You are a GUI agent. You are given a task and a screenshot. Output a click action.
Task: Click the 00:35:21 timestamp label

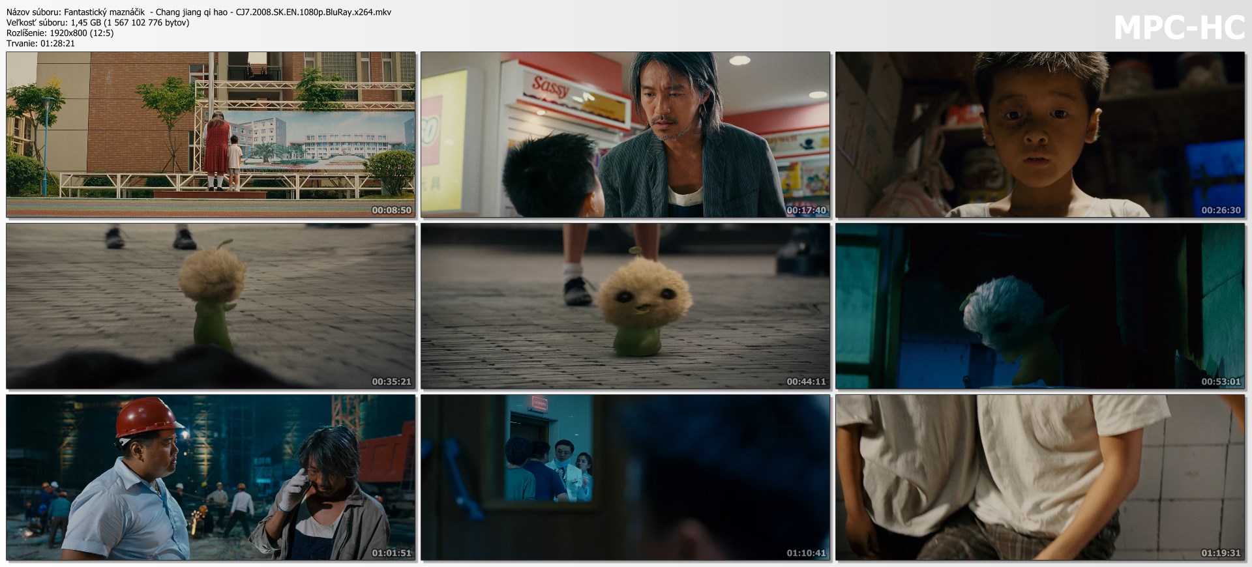(x=391, y=382)
